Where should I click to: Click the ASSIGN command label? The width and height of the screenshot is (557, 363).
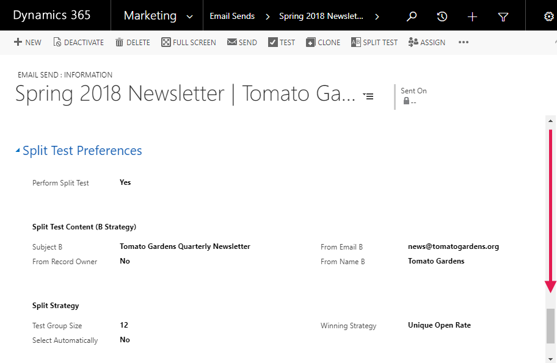coord(432,43)
